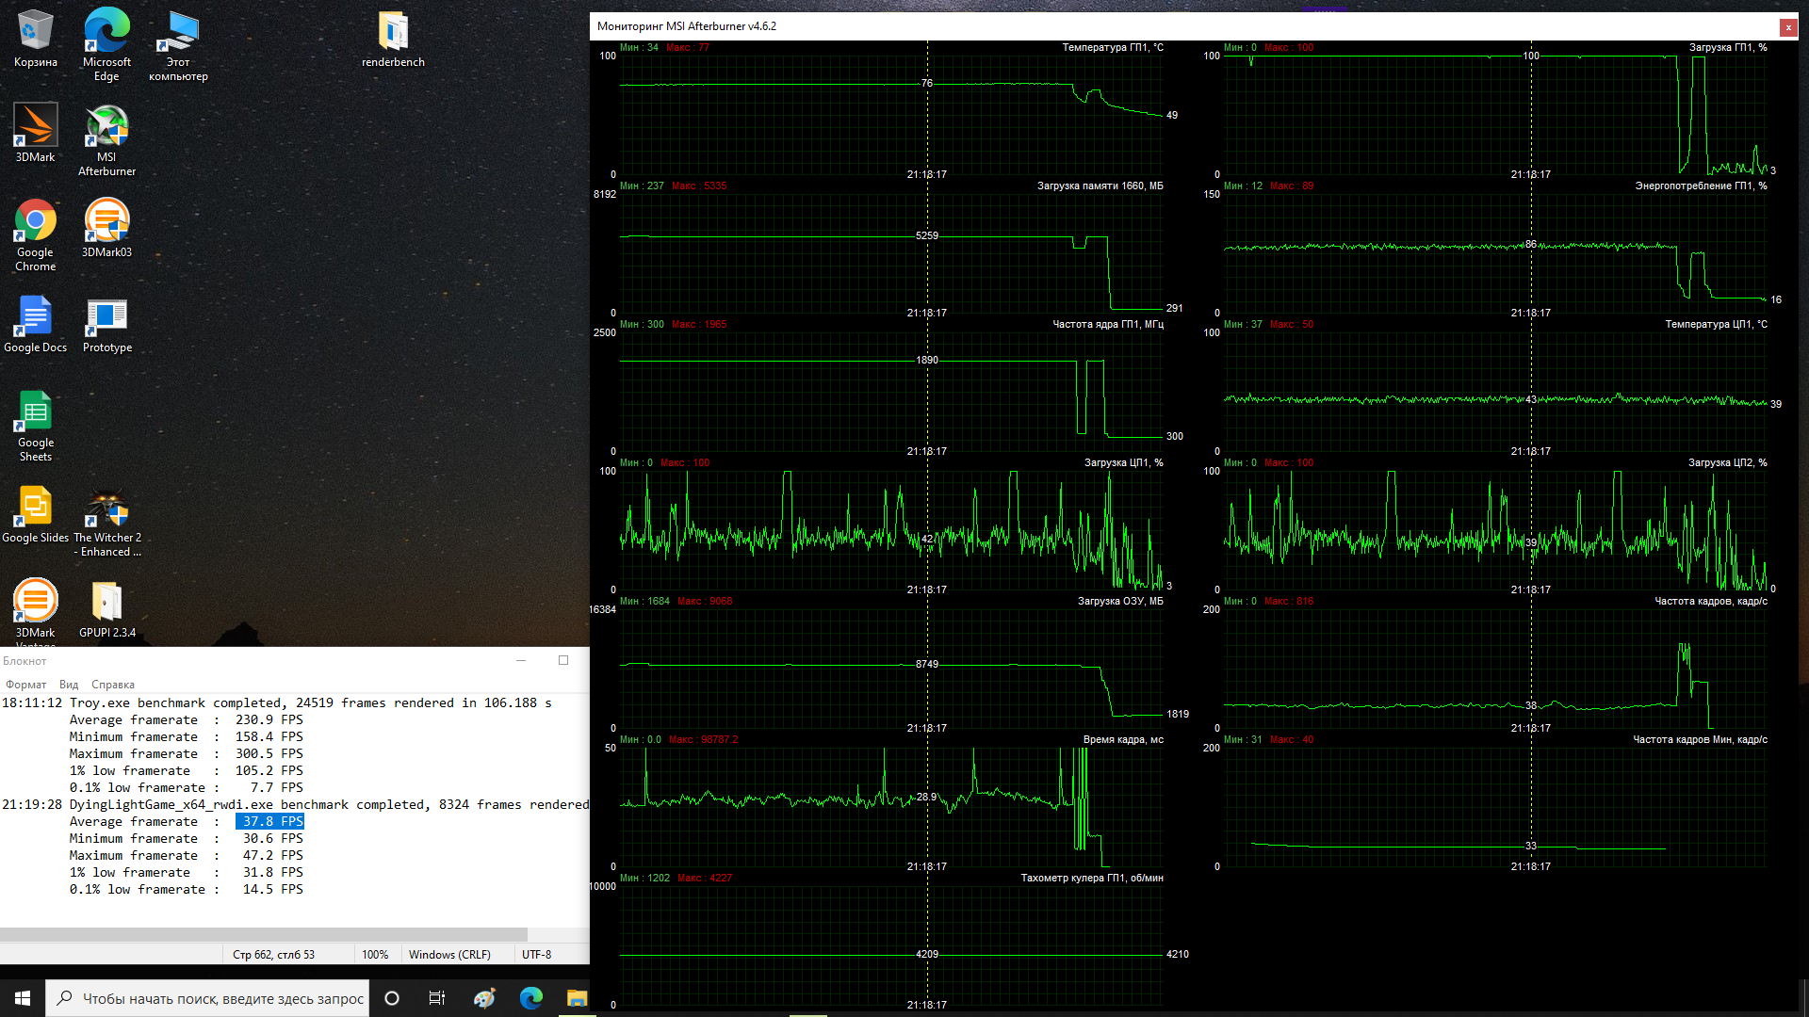Open the renderbench folder icon
Screen dimensions: 1809x1017
(393, 33)
